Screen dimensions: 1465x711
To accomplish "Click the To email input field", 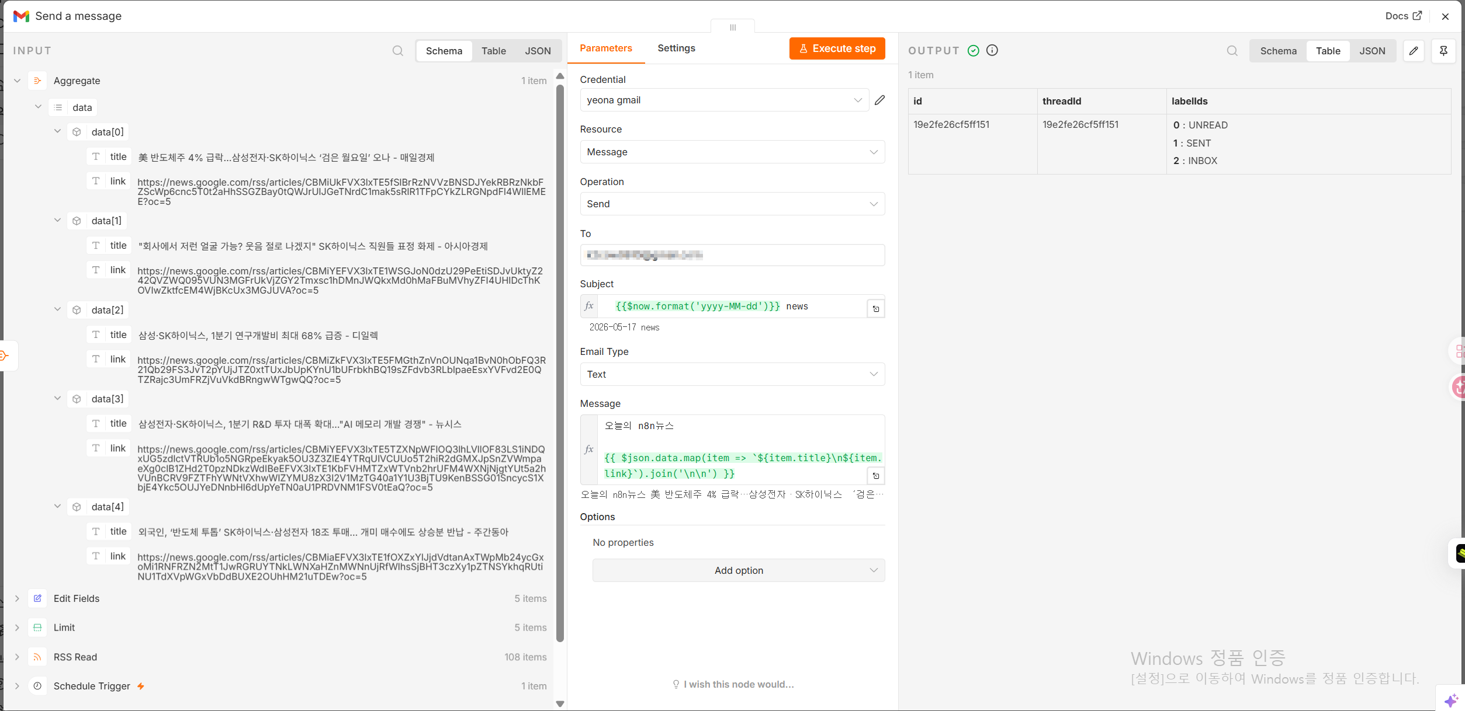I will (x=732, y=255).
